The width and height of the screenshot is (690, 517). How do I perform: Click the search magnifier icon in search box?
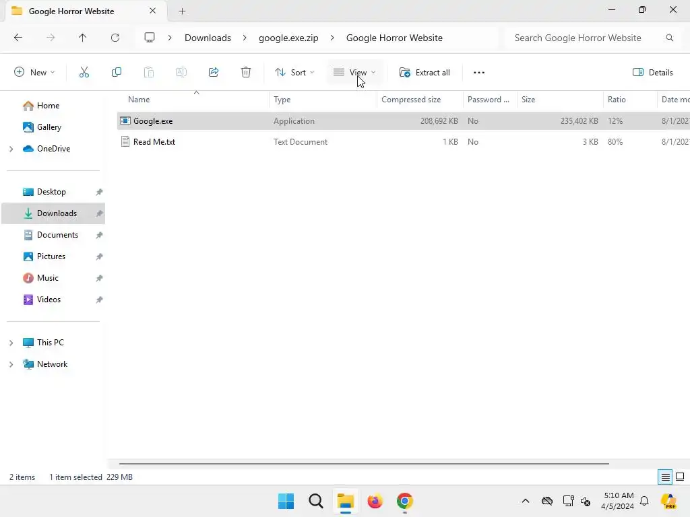(669, 38)
